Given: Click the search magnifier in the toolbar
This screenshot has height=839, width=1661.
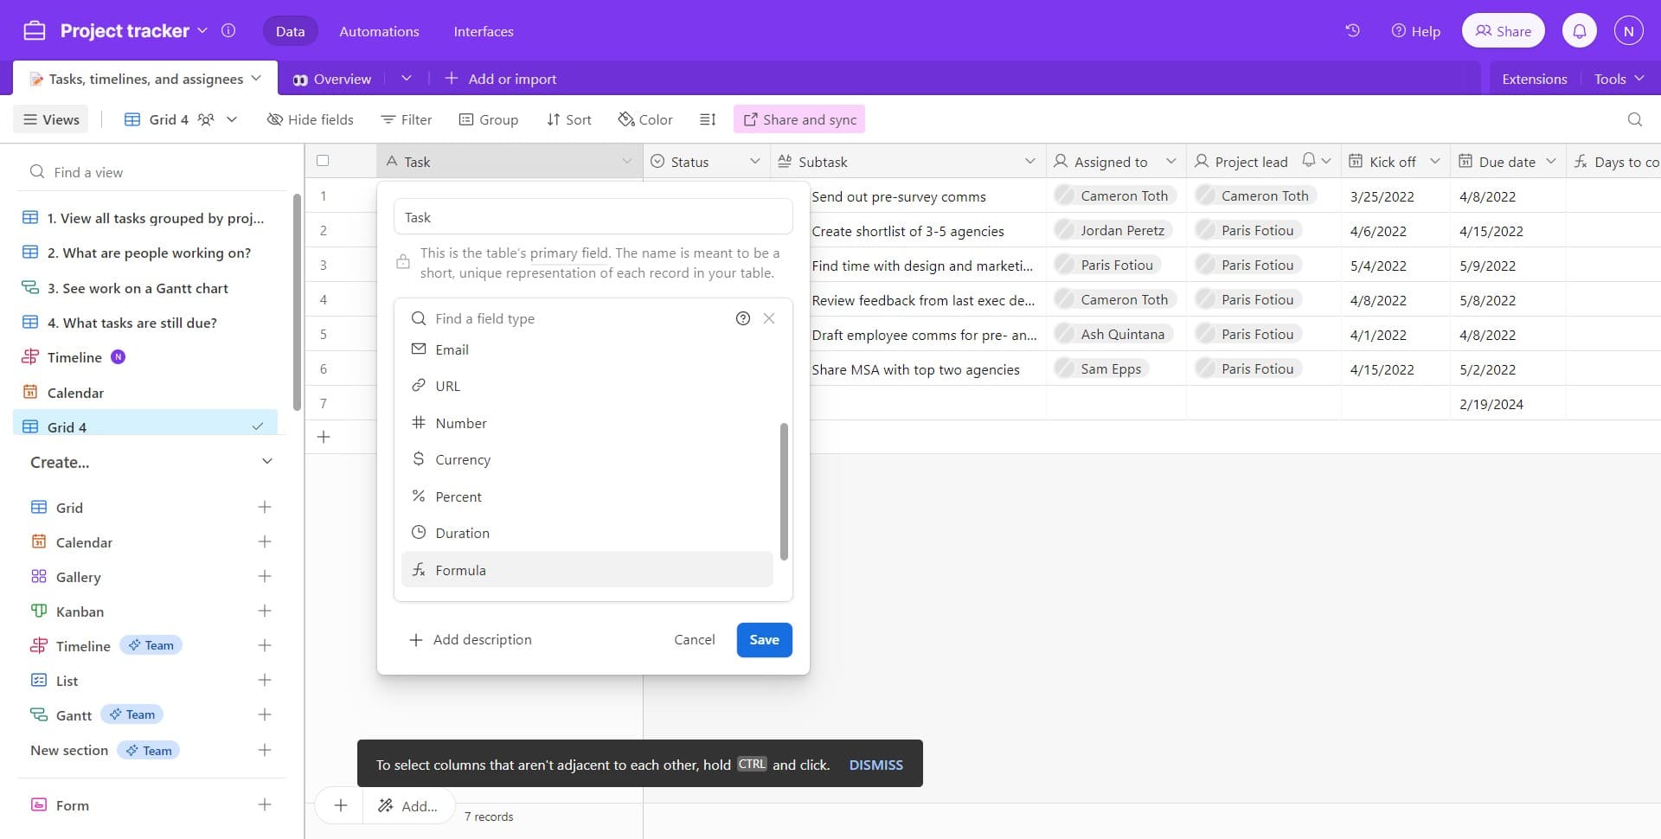Looking at the screenshot, I should [x=1634, y=119].
